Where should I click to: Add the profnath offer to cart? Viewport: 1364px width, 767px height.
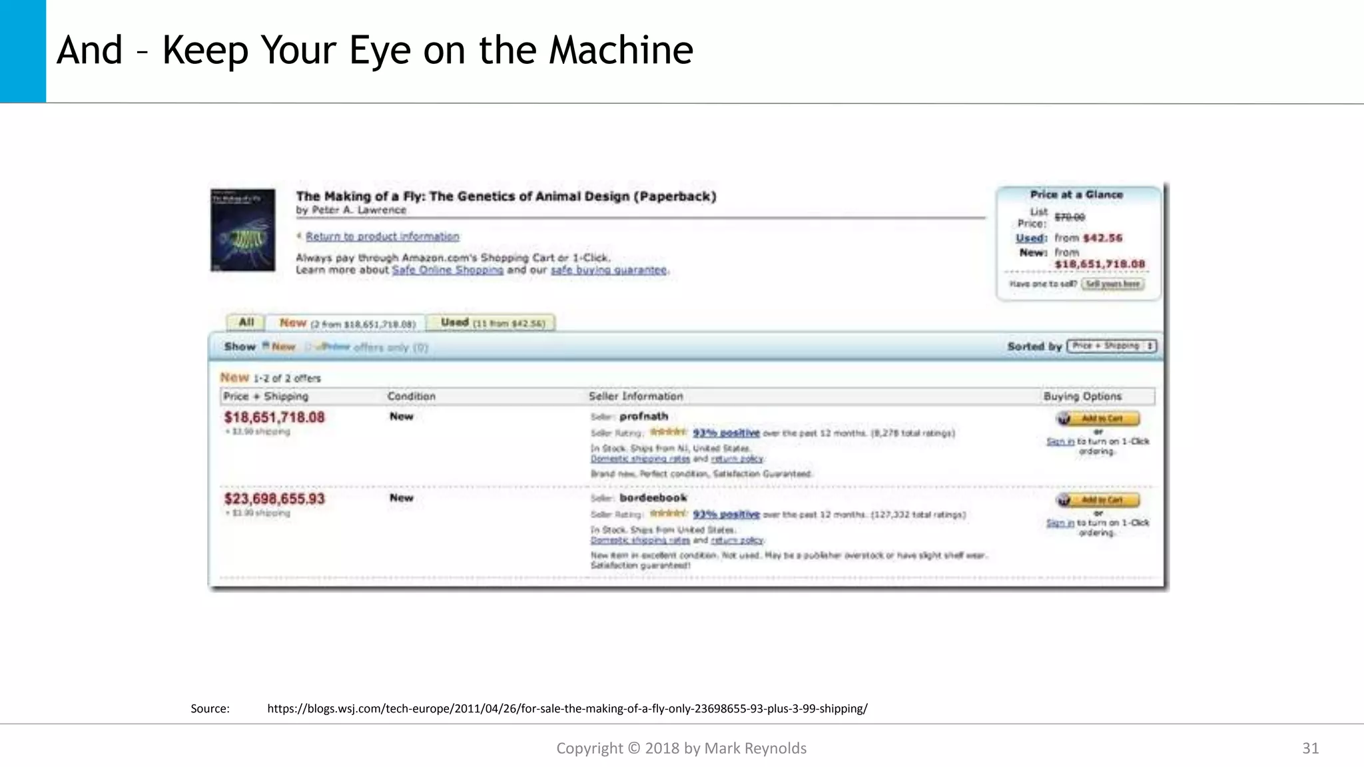coord(1098,418)
